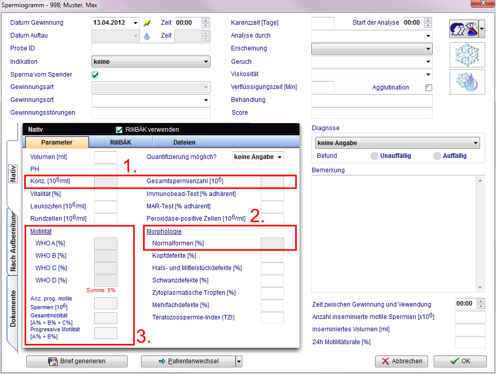The height and width of the screenshot is (374, 496).
Task: Click the Brief generieren button
Action: 77,361
